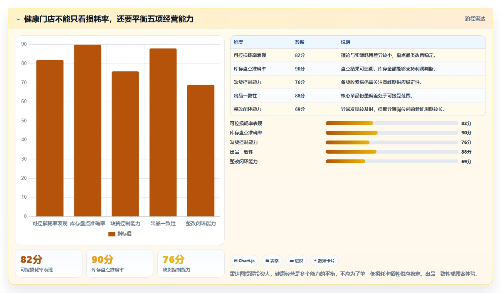Click progress list label 出品一致性
The image size is (501, 293).
point(242,152)
